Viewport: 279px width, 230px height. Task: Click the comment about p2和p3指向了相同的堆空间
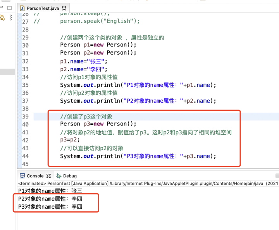(x=146, y=132)
